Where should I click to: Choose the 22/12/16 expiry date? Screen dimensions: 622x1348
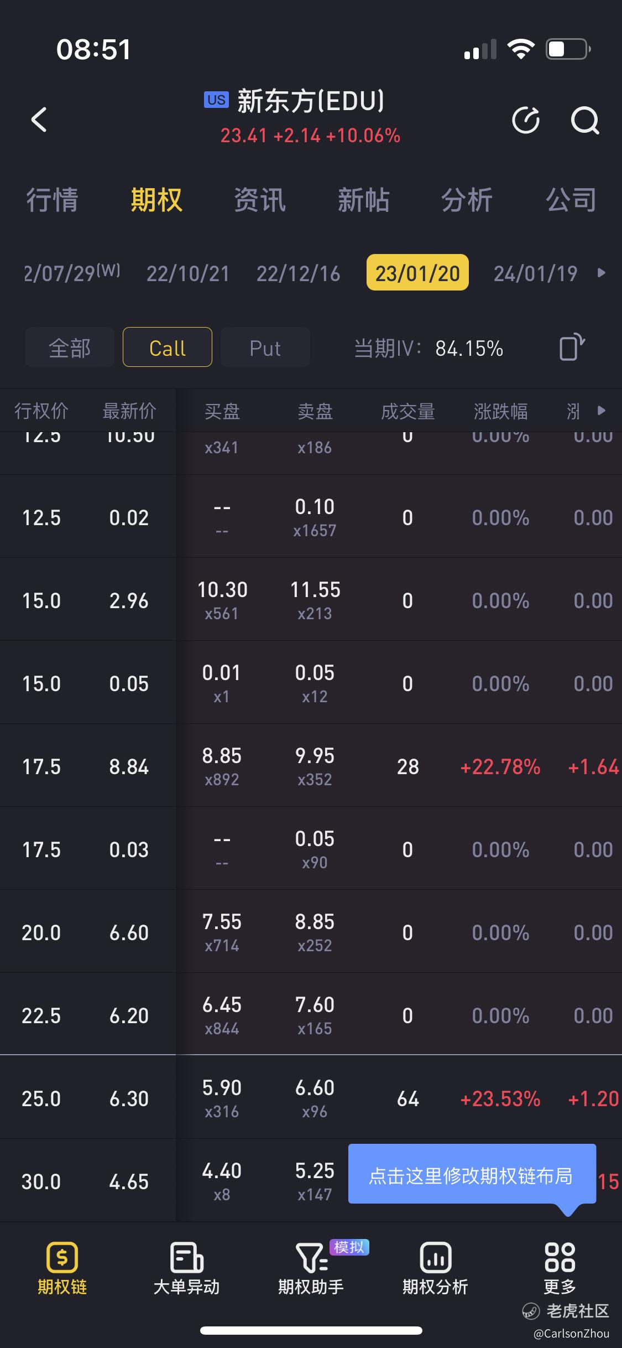pos(299,273)
